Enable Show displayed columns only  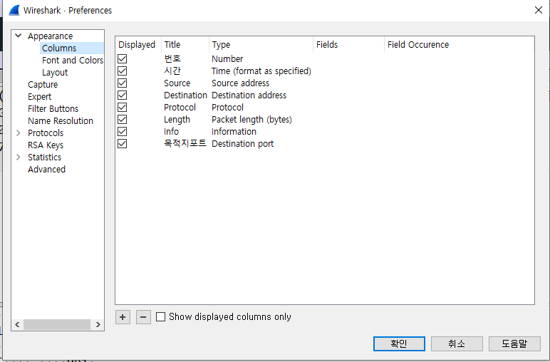coord(160,316)
